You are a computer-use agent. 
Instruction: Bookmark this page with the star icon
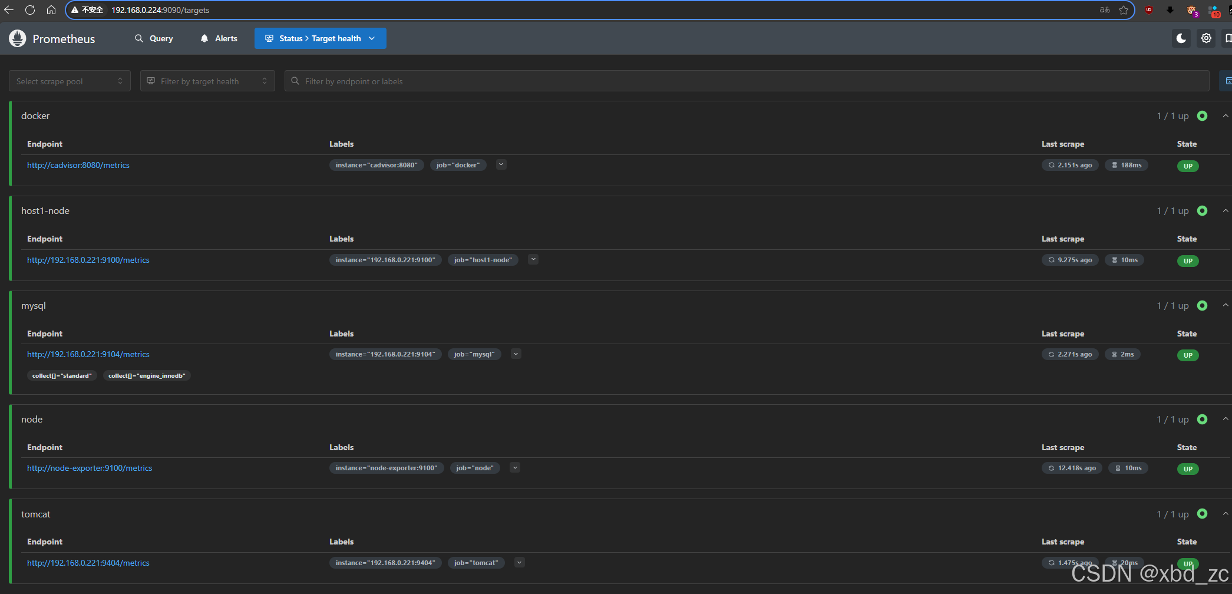tap(1124, 10)
